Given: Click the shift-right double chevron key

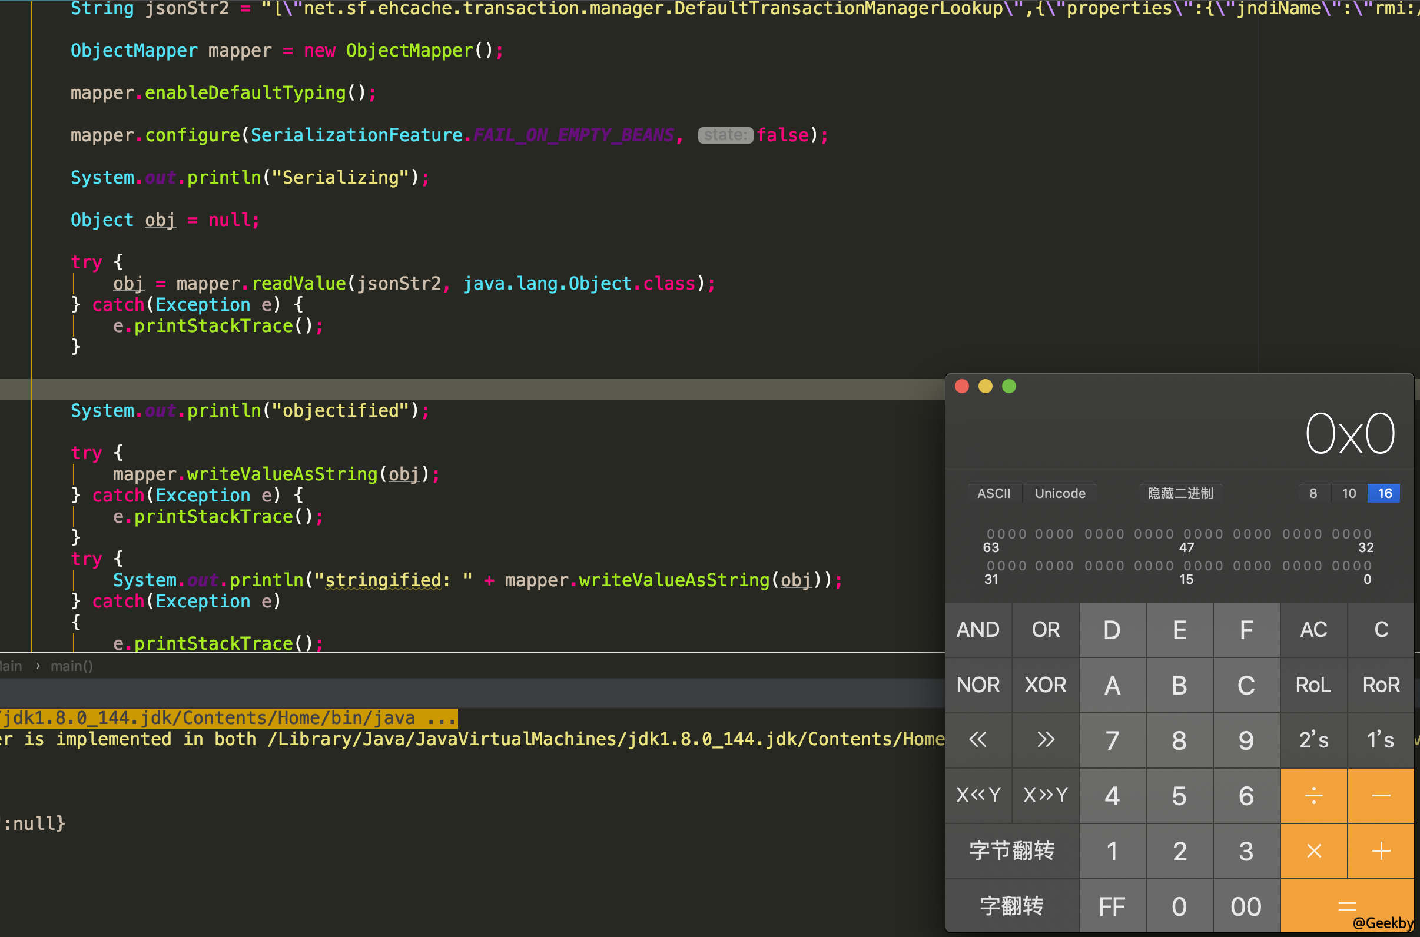Looking at the screenshot, I should (1046, 740).
